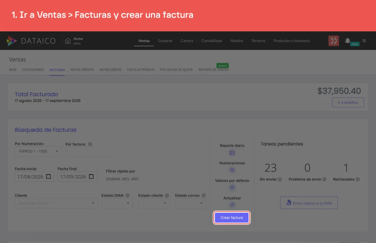
Task: Switch to the Notas Crédito tab
Action: (x=82, y=70)
